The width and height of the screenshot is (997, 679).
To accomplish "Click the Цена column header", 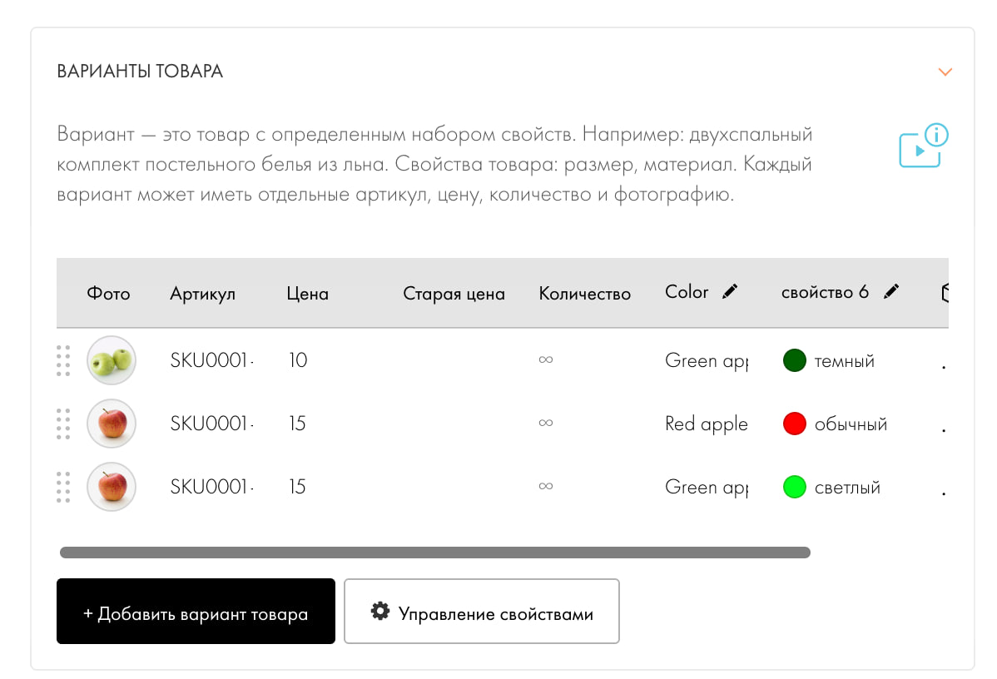I will click(308, 294).
